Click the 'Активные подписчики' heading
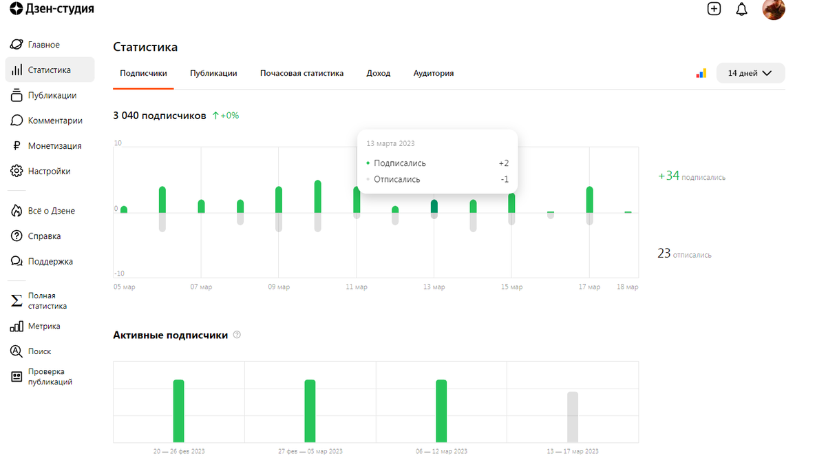This screenshot has width=826, height=465. (x=170, y=335)
